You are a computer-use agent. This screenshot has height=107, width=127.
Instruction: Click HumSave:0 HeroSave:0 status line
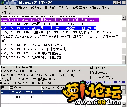click(x=16, y=67)
